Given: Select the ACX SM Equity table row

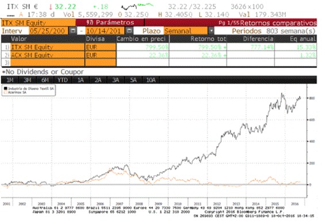Looking at the screenshot, I should pos(159,55).
